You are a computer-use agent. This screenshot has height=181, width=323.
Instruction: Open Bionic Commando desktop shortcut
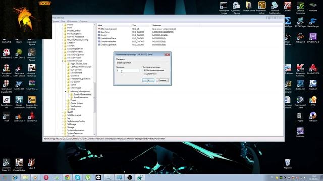[19, 102]
